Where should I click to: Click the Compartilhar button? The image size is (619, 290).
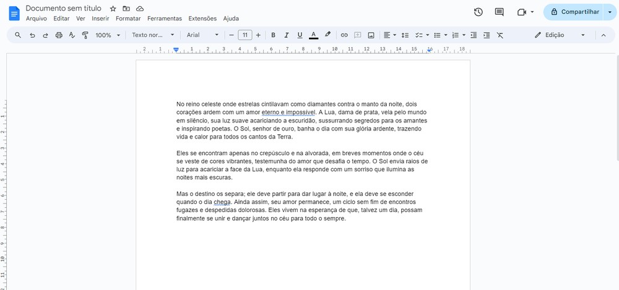[574, 12]
